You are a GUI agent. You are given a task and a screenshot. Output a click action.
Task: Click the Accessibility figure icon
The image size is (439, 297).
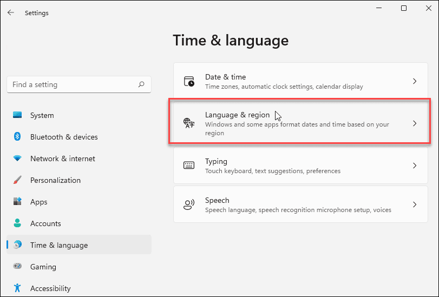coord(18,288)
